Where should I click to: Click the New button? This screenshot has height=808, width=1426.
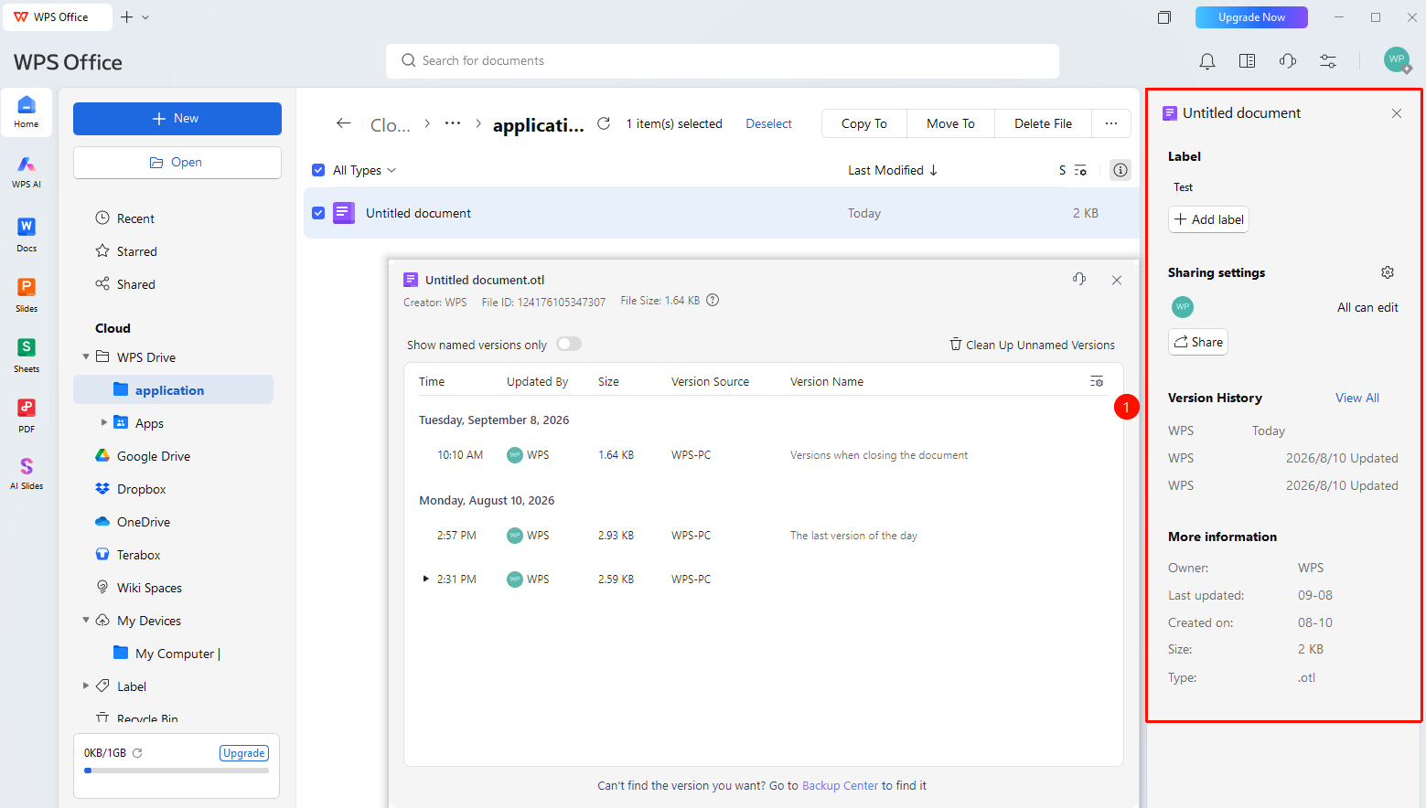(x=177, y=119)
